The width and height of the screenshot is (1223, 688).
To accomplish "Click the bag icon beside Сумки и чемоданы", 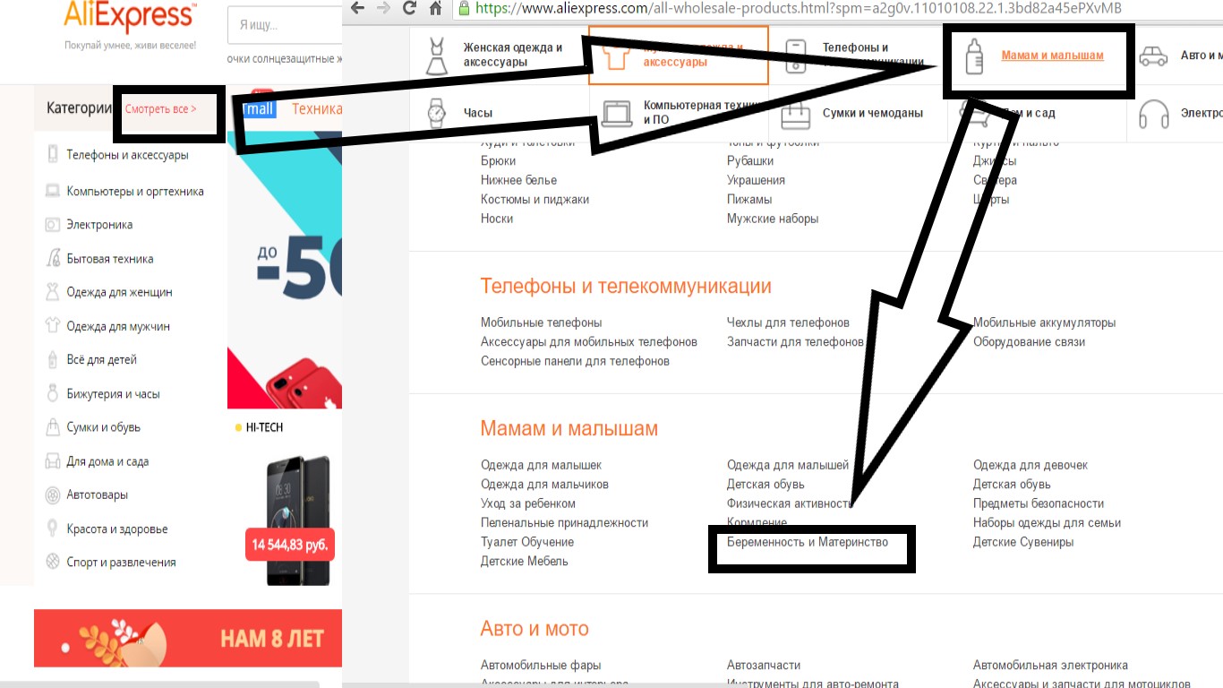I will [796, 114].
